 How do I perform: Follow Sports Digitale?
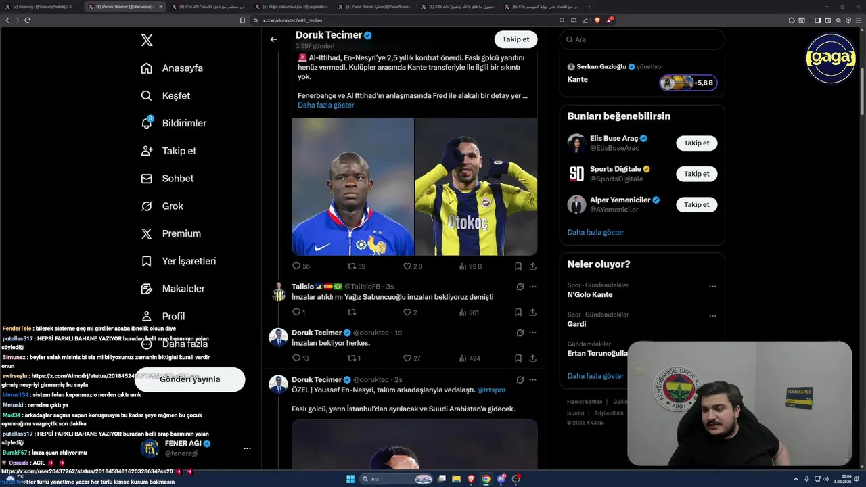click(x=696, y=174)
